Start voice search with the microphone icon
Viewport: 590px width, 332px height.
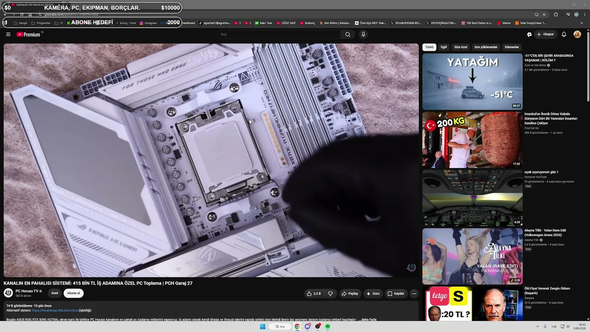(x=363, y=34)
